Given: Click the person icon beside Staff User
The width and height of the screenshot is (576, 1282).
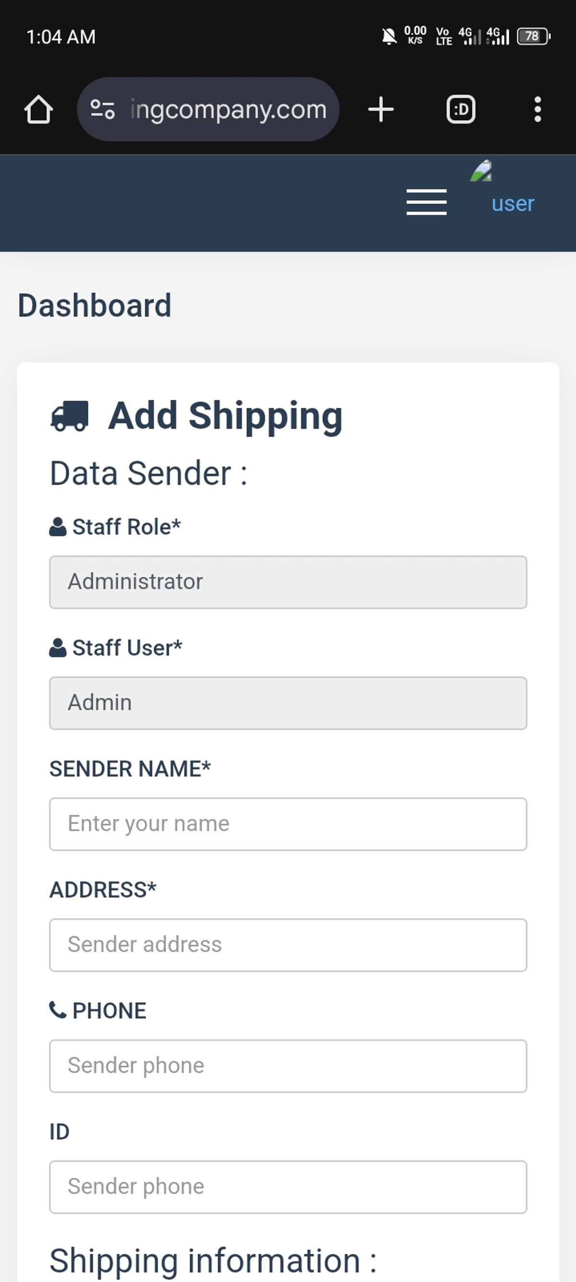Looking at the screenshot, I should point(58,647).
